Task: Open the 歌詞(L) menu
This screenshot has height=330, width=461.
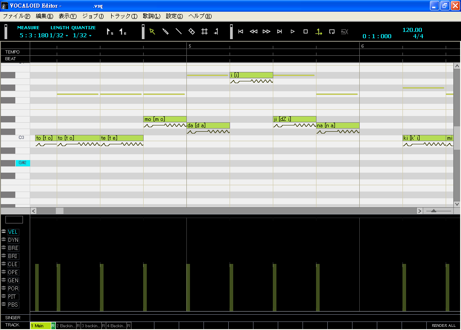Action: [151, 16]
